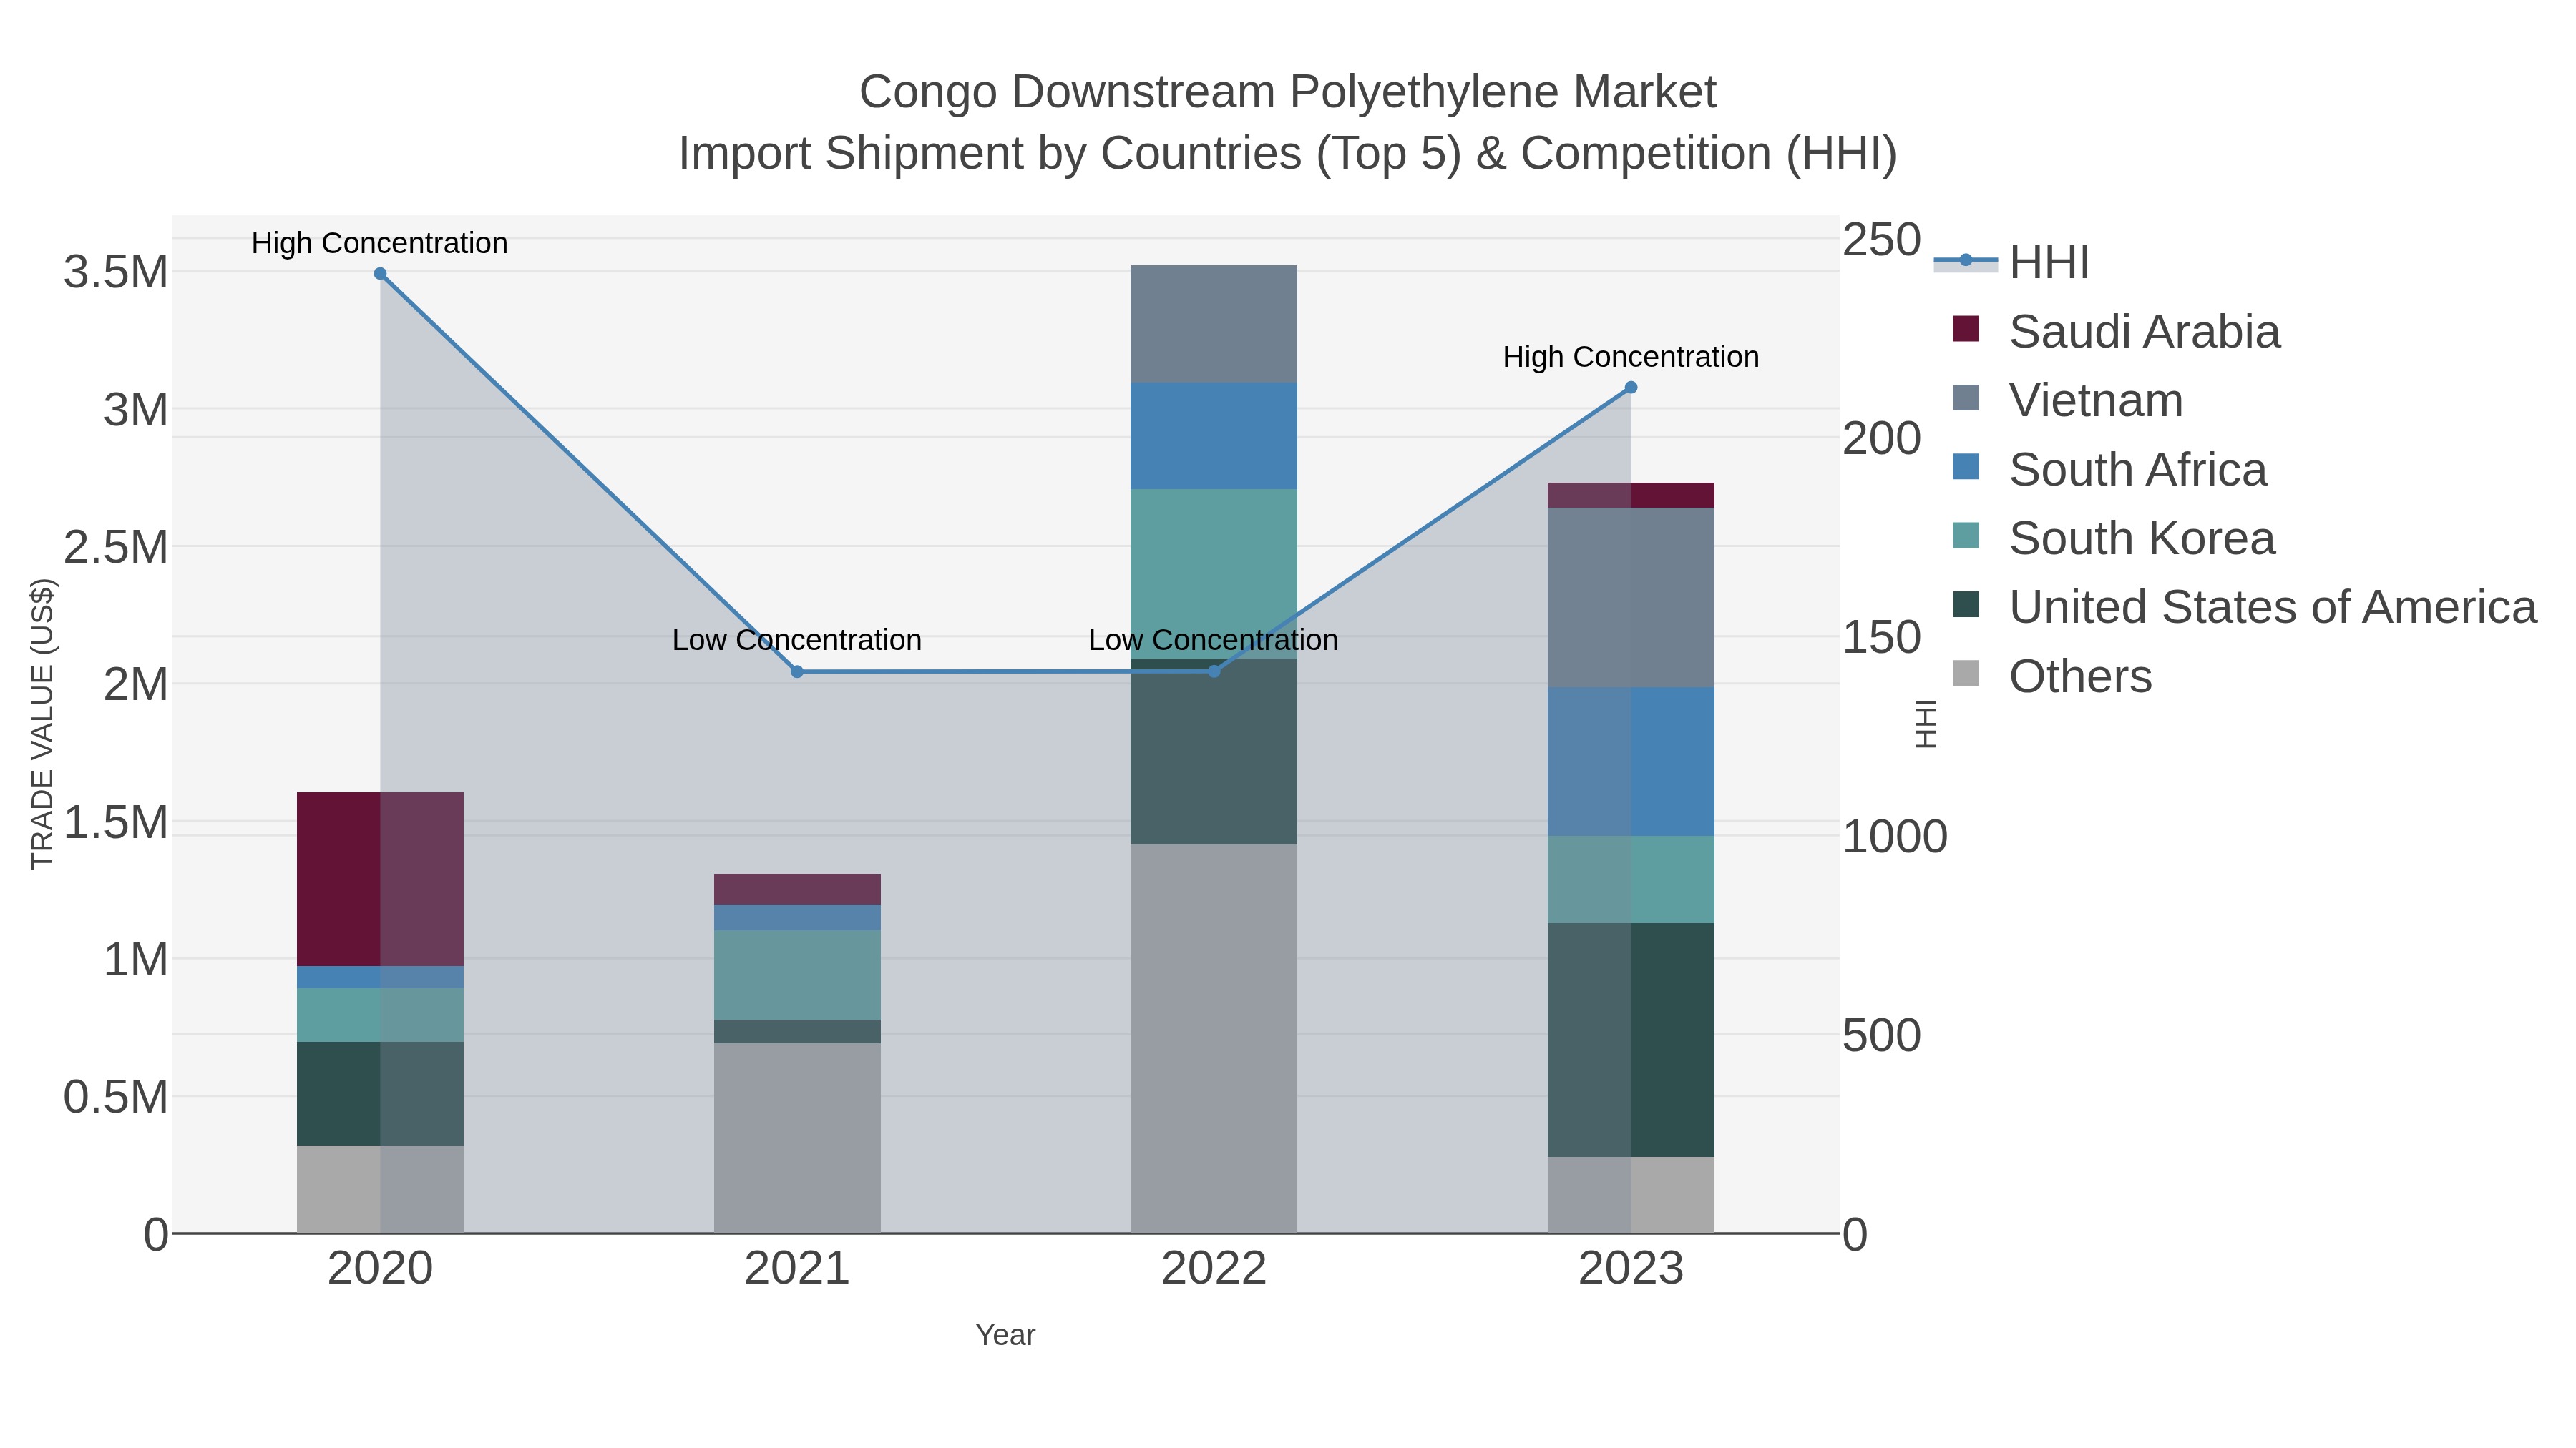Click the South Korea color swatch in legend
The image size is (2576, 1448).
pos(1966,536)
